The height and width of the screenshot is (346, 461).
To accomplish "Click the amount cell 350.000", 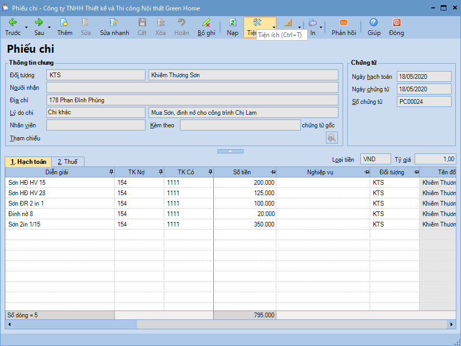I will tap(245, 224).
